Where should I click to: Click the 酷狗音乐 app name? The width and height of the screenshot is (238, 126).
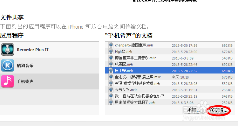(25, 66)
